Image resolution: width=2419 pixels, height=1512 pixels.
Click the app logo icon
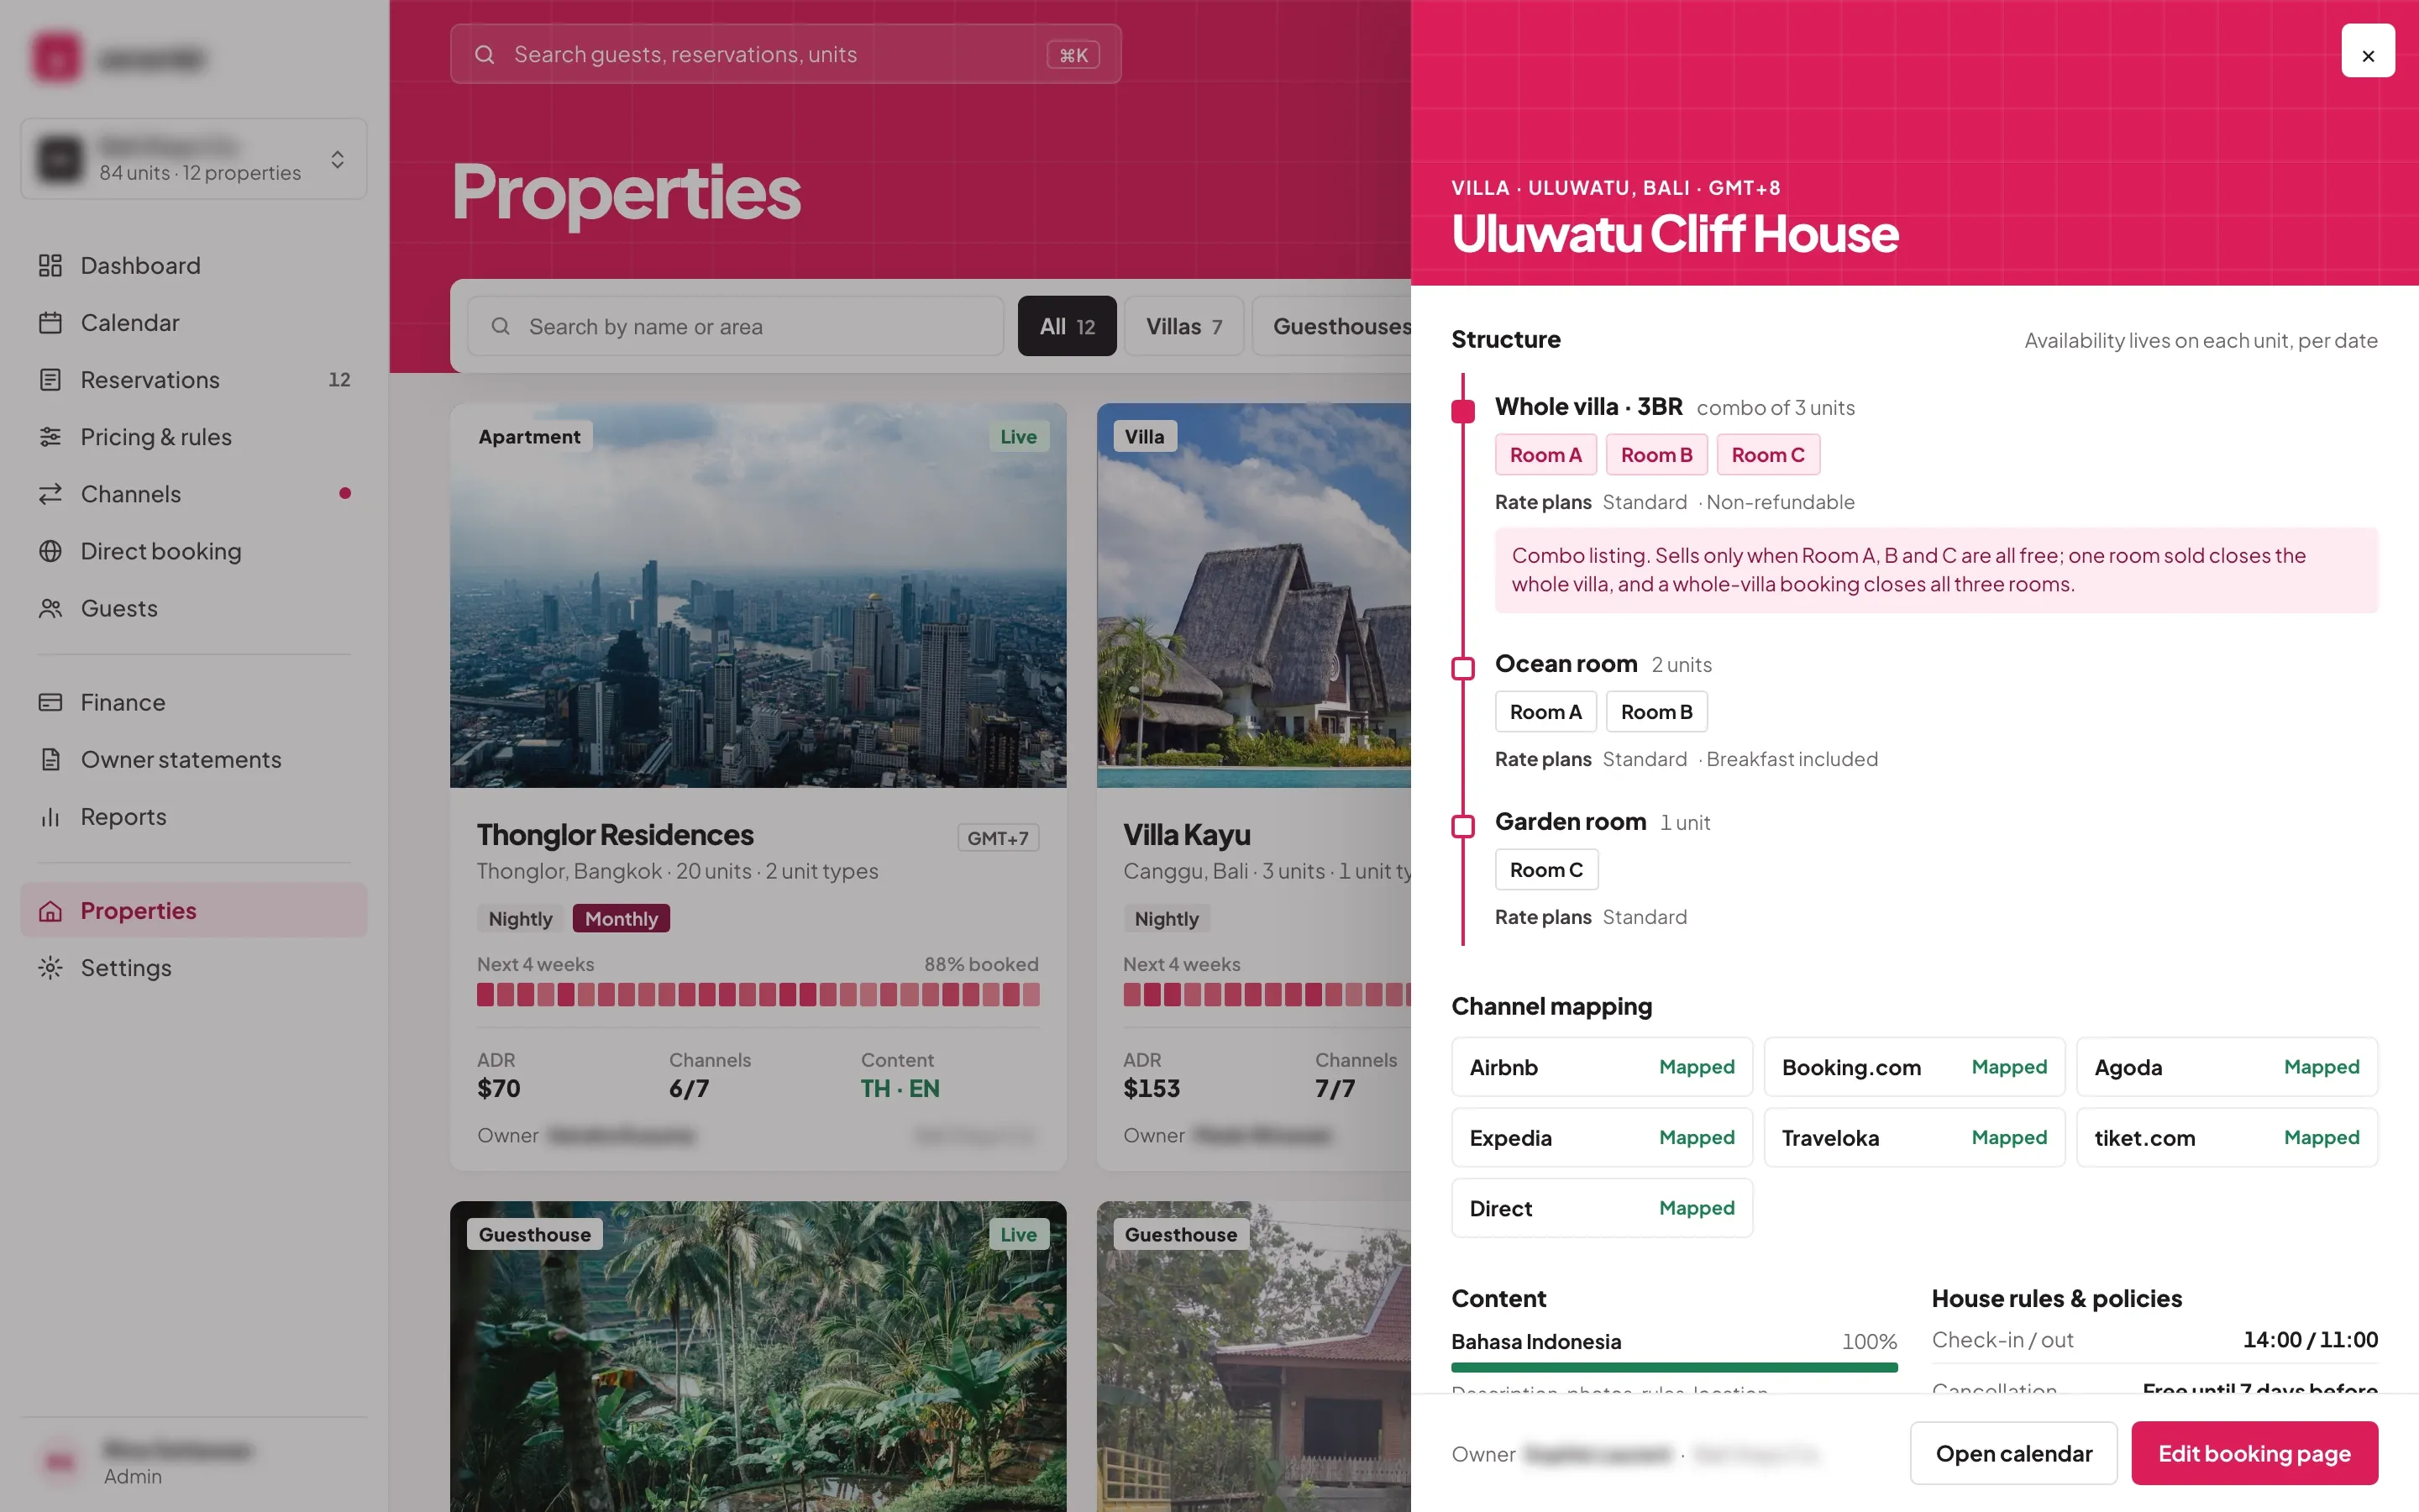(x=56, y=58)
